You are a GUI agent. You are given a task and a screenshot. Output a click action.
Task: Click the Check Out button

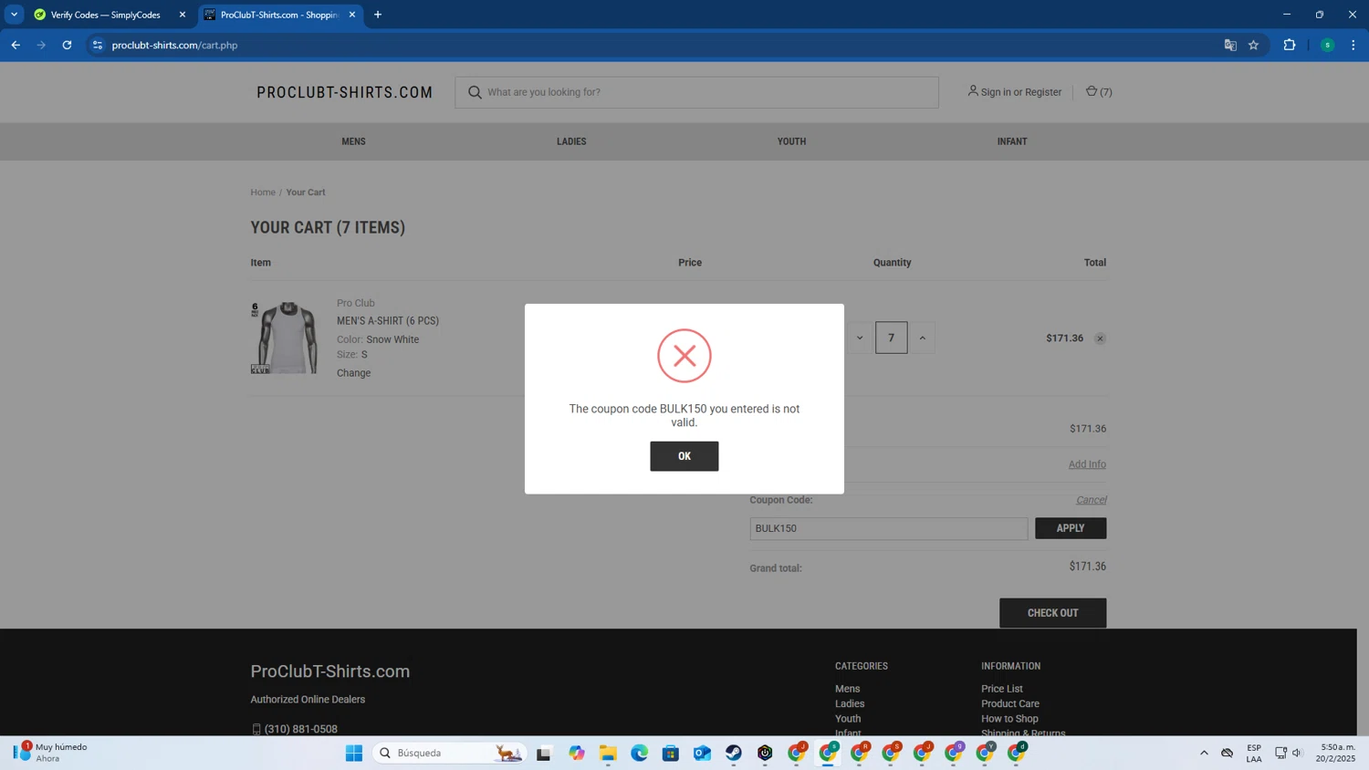point(1052,613)
